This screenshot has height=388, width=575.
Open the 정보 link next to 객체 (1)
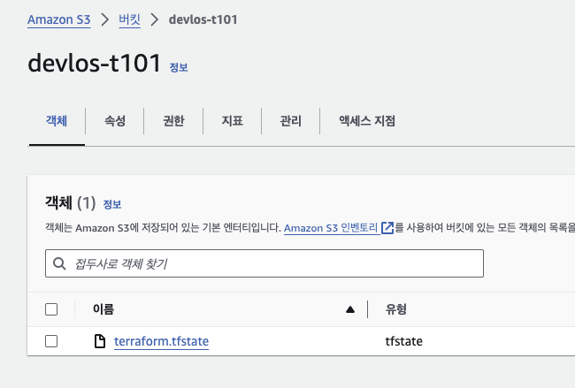pos(112,204)
